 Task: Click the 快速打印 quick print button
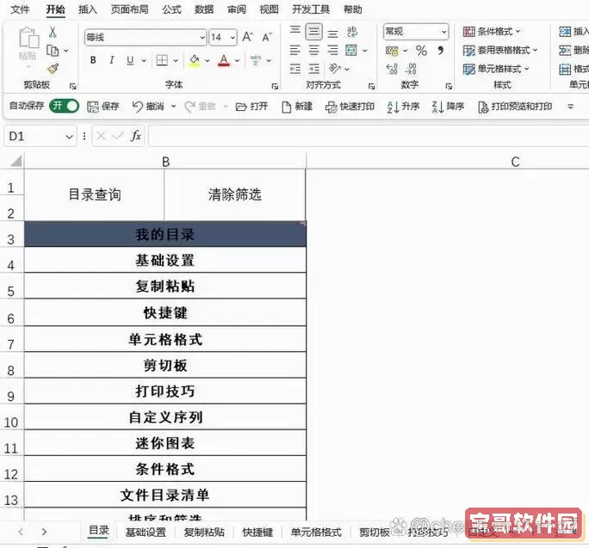[x=350, y=107]
